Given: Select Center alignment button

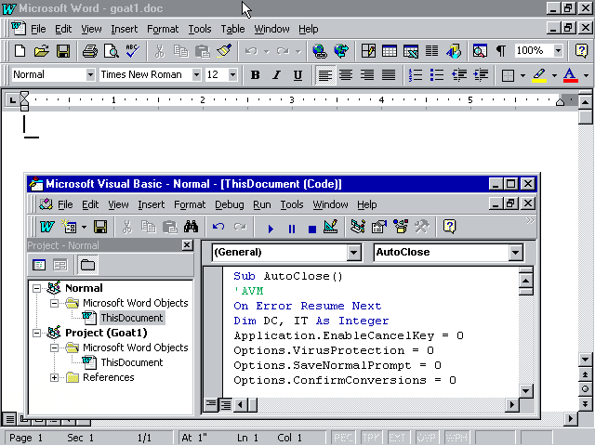Looking at the screenshot, I should pyautogui.click(x=346, y=75).
